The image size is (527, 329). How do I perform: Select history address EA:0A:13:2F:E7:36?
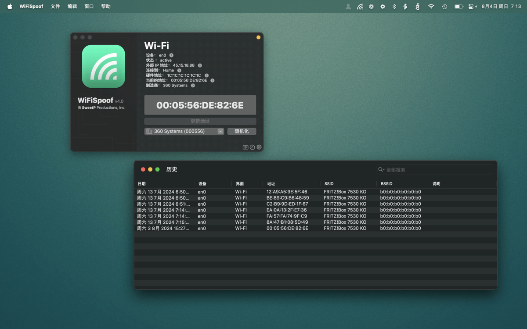[286, 210]
